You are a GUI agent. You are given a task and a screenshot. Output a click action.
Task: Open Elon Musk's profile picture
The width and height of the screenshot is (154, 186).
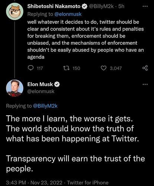tap(15, 88)
